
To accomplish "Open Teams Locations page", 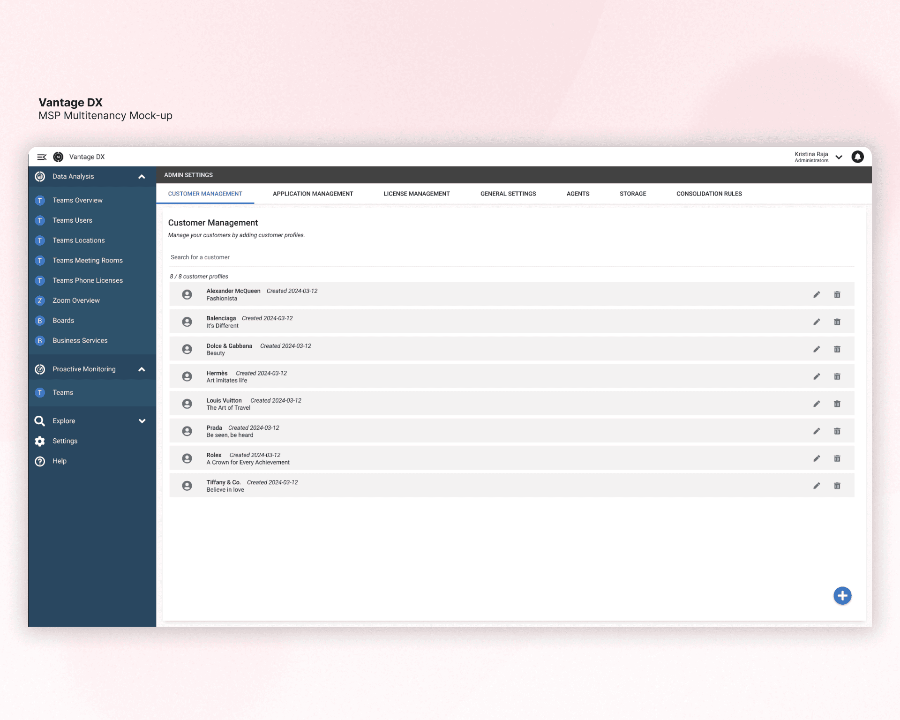I will 79,240.
